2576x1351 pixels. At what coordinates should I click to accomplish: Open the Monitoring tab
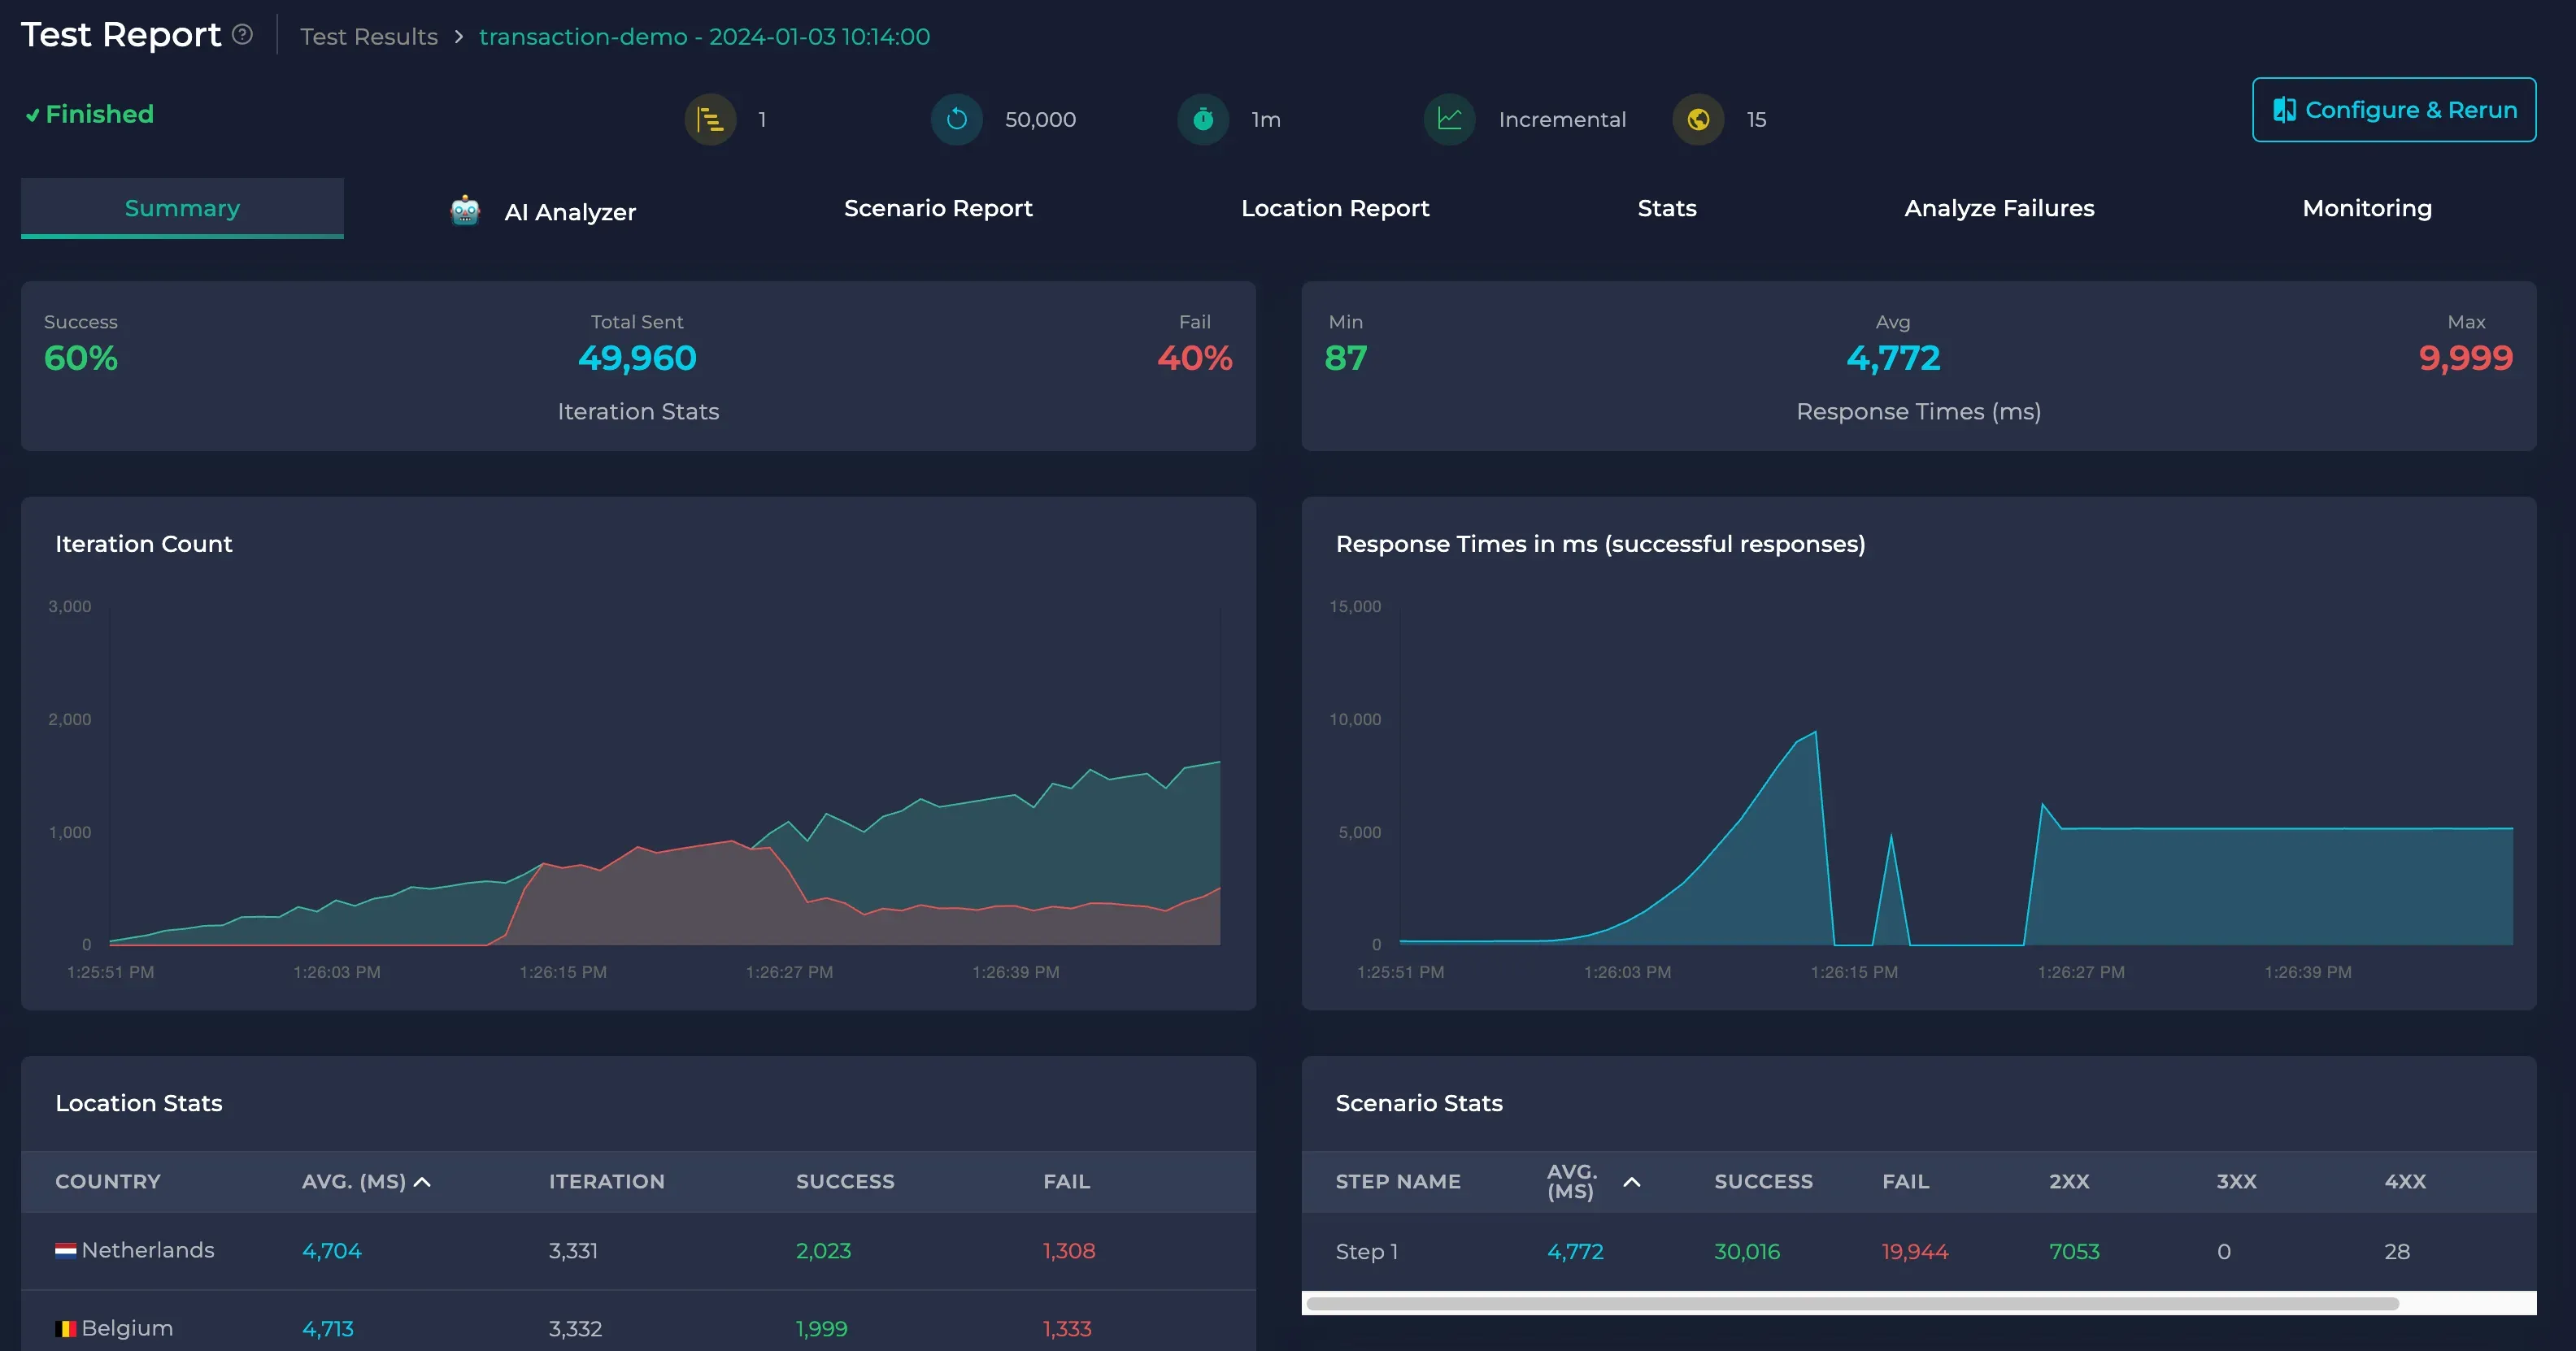(x=2366, y=208)
